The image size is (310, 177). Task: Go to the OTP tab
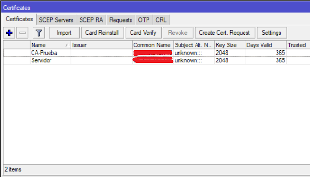[x=144, y=20]
